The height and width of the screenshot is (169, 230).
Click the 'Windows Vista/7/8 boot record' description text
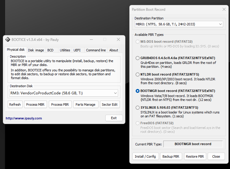(x=177, y=98)
